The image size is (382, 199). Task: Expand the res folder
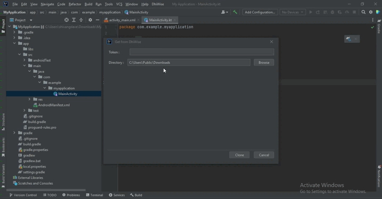(29, 99)
